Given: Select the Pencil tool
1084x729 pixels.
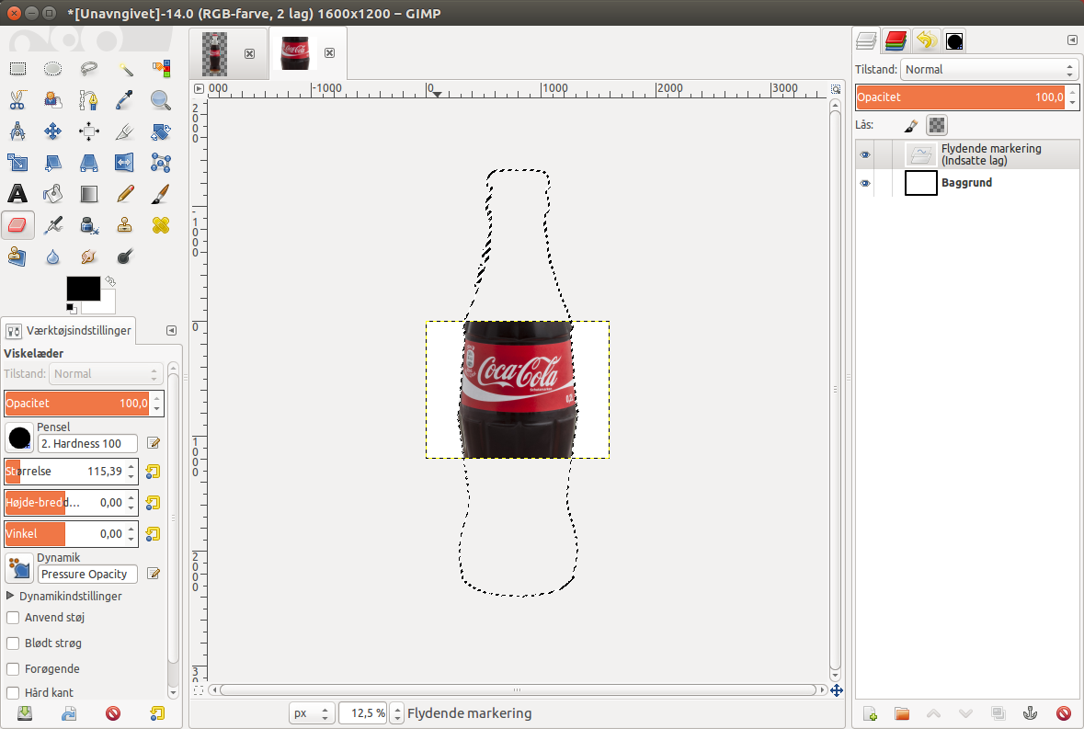Looking at the screenshot, I should (124, 194).
